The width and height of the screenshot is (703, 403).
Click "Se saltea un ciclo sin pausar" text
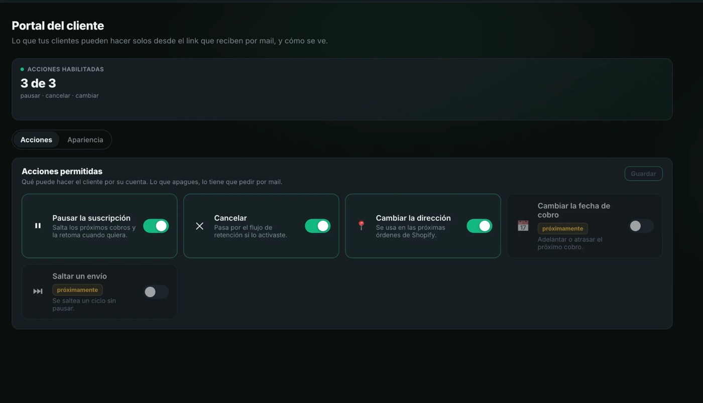coord(84,304)
